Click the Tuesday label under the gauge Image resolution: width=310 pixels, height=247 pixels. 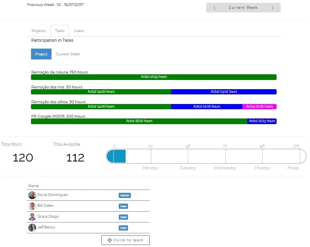(188, 168)
